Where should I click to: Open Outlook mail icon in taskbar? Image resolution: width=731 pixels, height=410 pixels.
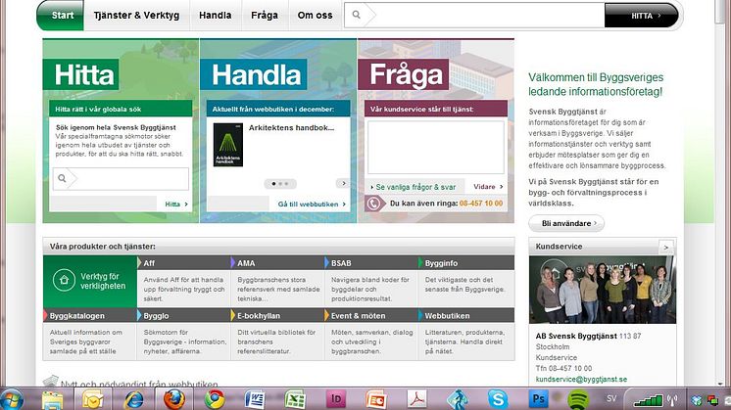point(92,399)
